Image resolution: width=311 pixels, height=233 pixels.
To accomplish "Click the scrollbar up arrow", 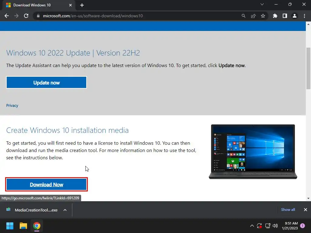I will click(x=309, y=24).
